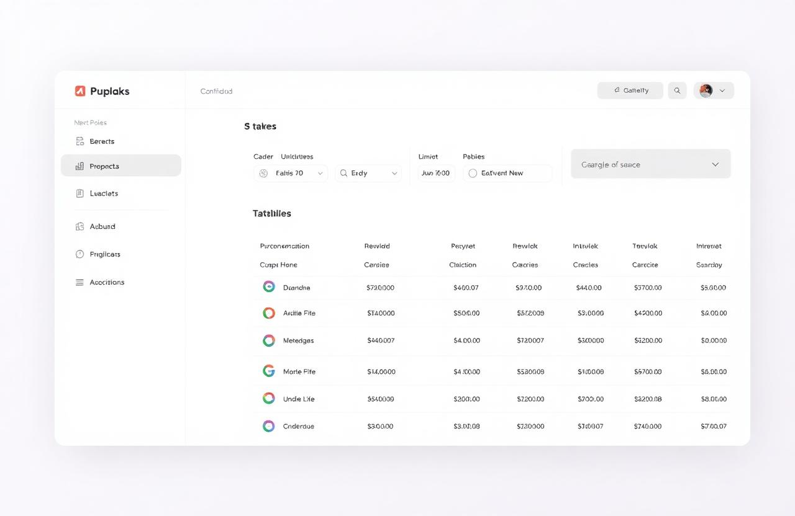Viewport: 795px width, 516px height.
Task: Click the $14,0000 value in Morte Fife row
Action: pyautogui.click(x=381, y=371)
